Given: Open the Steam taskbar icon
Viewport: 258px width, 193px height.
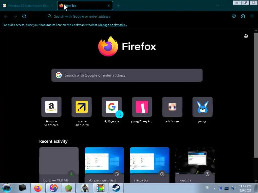Looking at the screenshot, I should point(116,188).
